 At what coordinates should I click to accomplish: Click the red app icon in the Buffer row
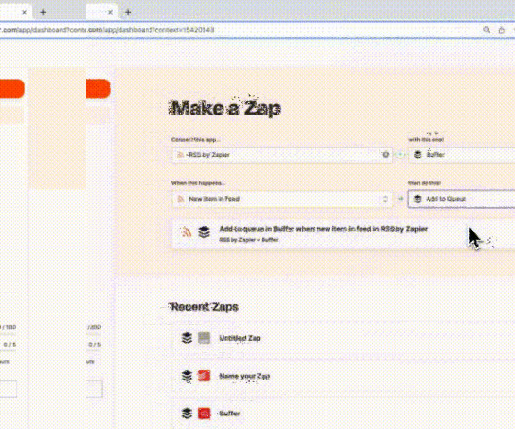(204, 413)
